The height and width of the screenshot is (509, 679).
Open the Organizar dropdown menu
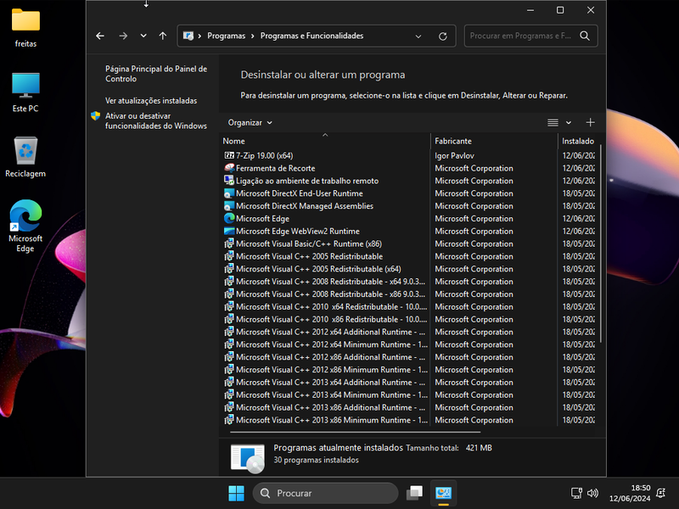pos(250,122)
